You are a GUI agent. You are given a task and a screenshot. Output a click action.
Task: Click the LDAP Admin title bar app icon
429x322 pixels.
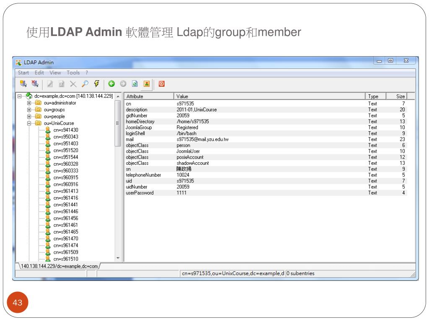[18, 62]
